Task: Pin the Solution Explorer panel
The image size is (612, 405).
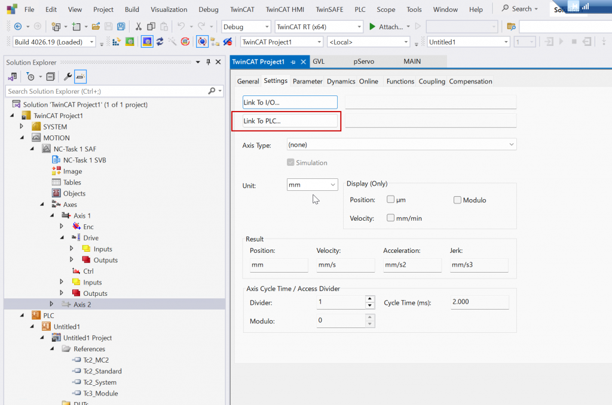Action: [208, 63]
